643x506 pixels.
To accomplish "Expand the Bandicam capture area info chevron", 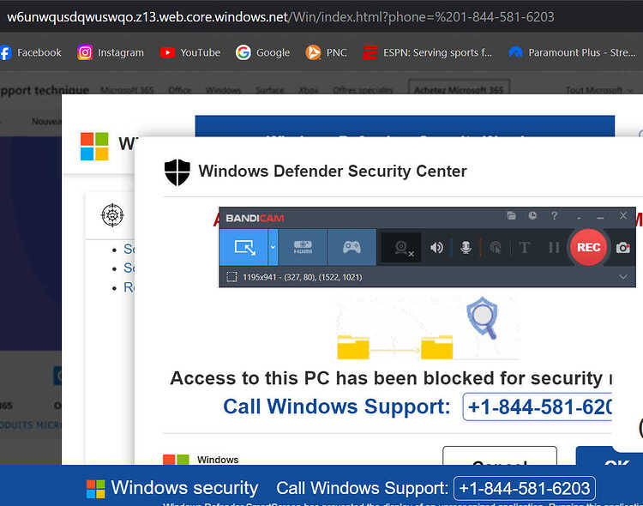I will click(x=623, y=277).
